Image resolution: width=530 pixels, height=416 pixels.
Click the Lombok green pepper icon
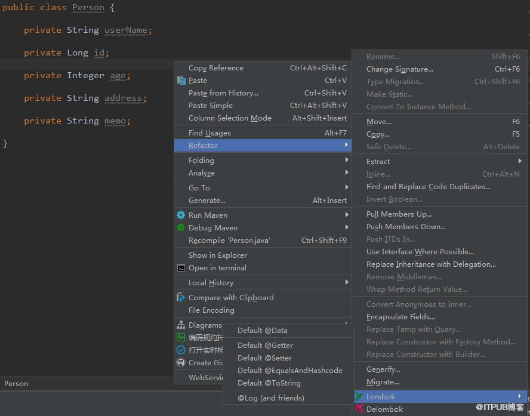(x=359, y=396)
